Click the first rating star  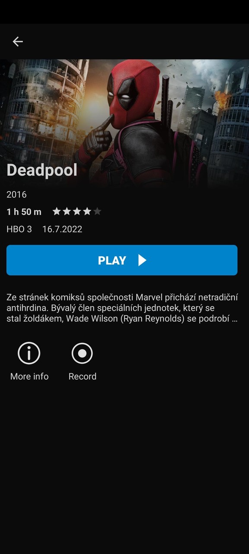pyautogui.click(x=57, y=211)
